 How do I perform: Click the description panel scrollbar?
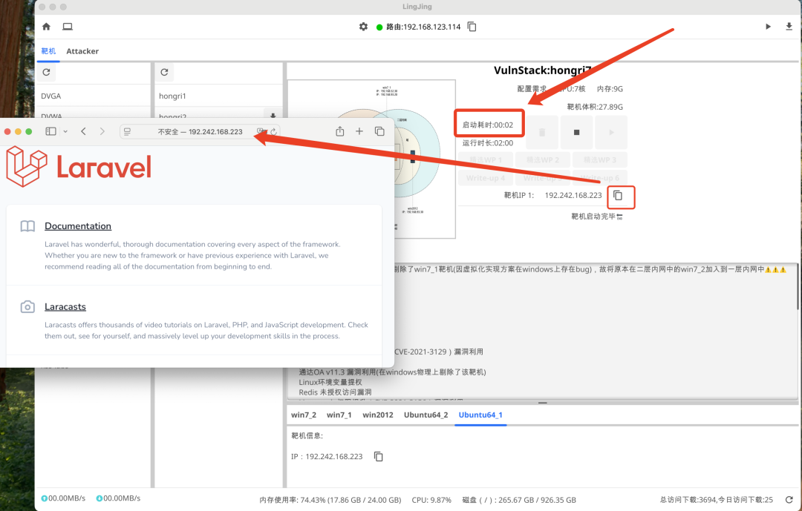[798, 286]
